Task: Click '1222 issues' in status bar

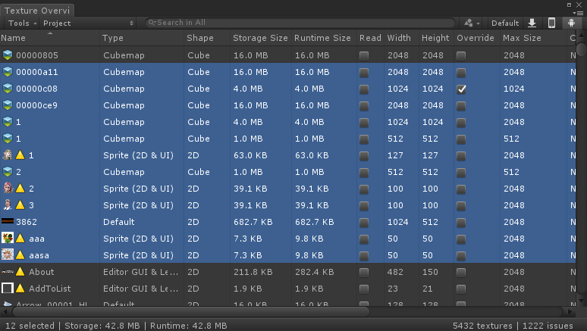Action: (548, 326)
